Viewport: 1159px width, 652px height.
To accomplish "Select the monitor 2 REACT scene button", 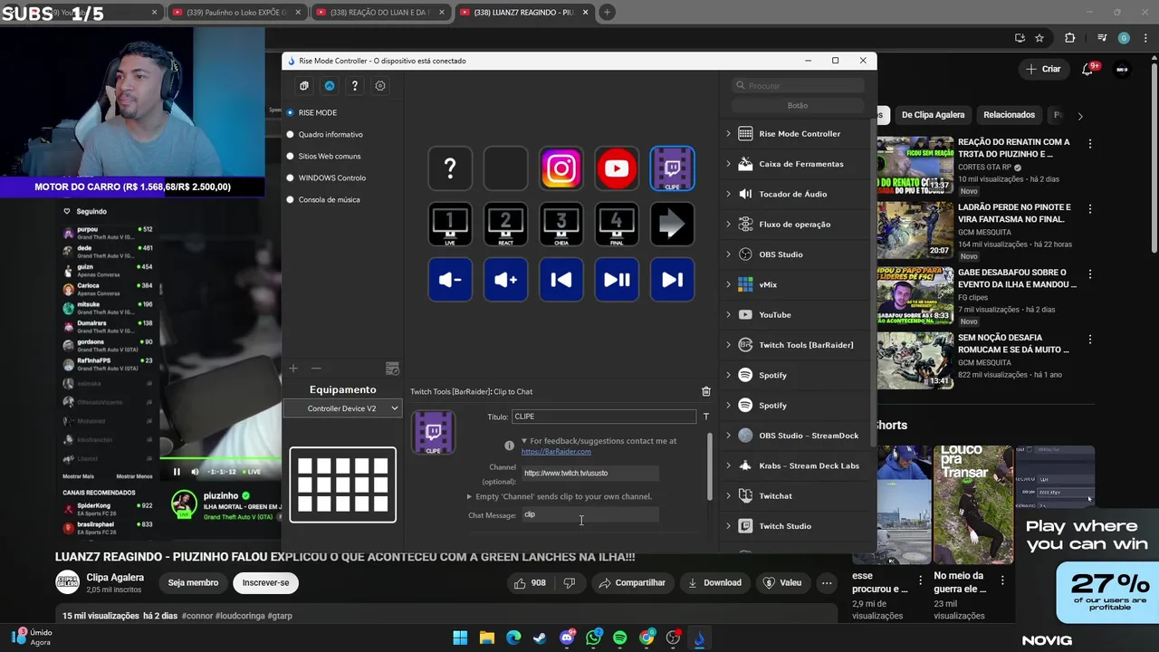I will [506, 225].
